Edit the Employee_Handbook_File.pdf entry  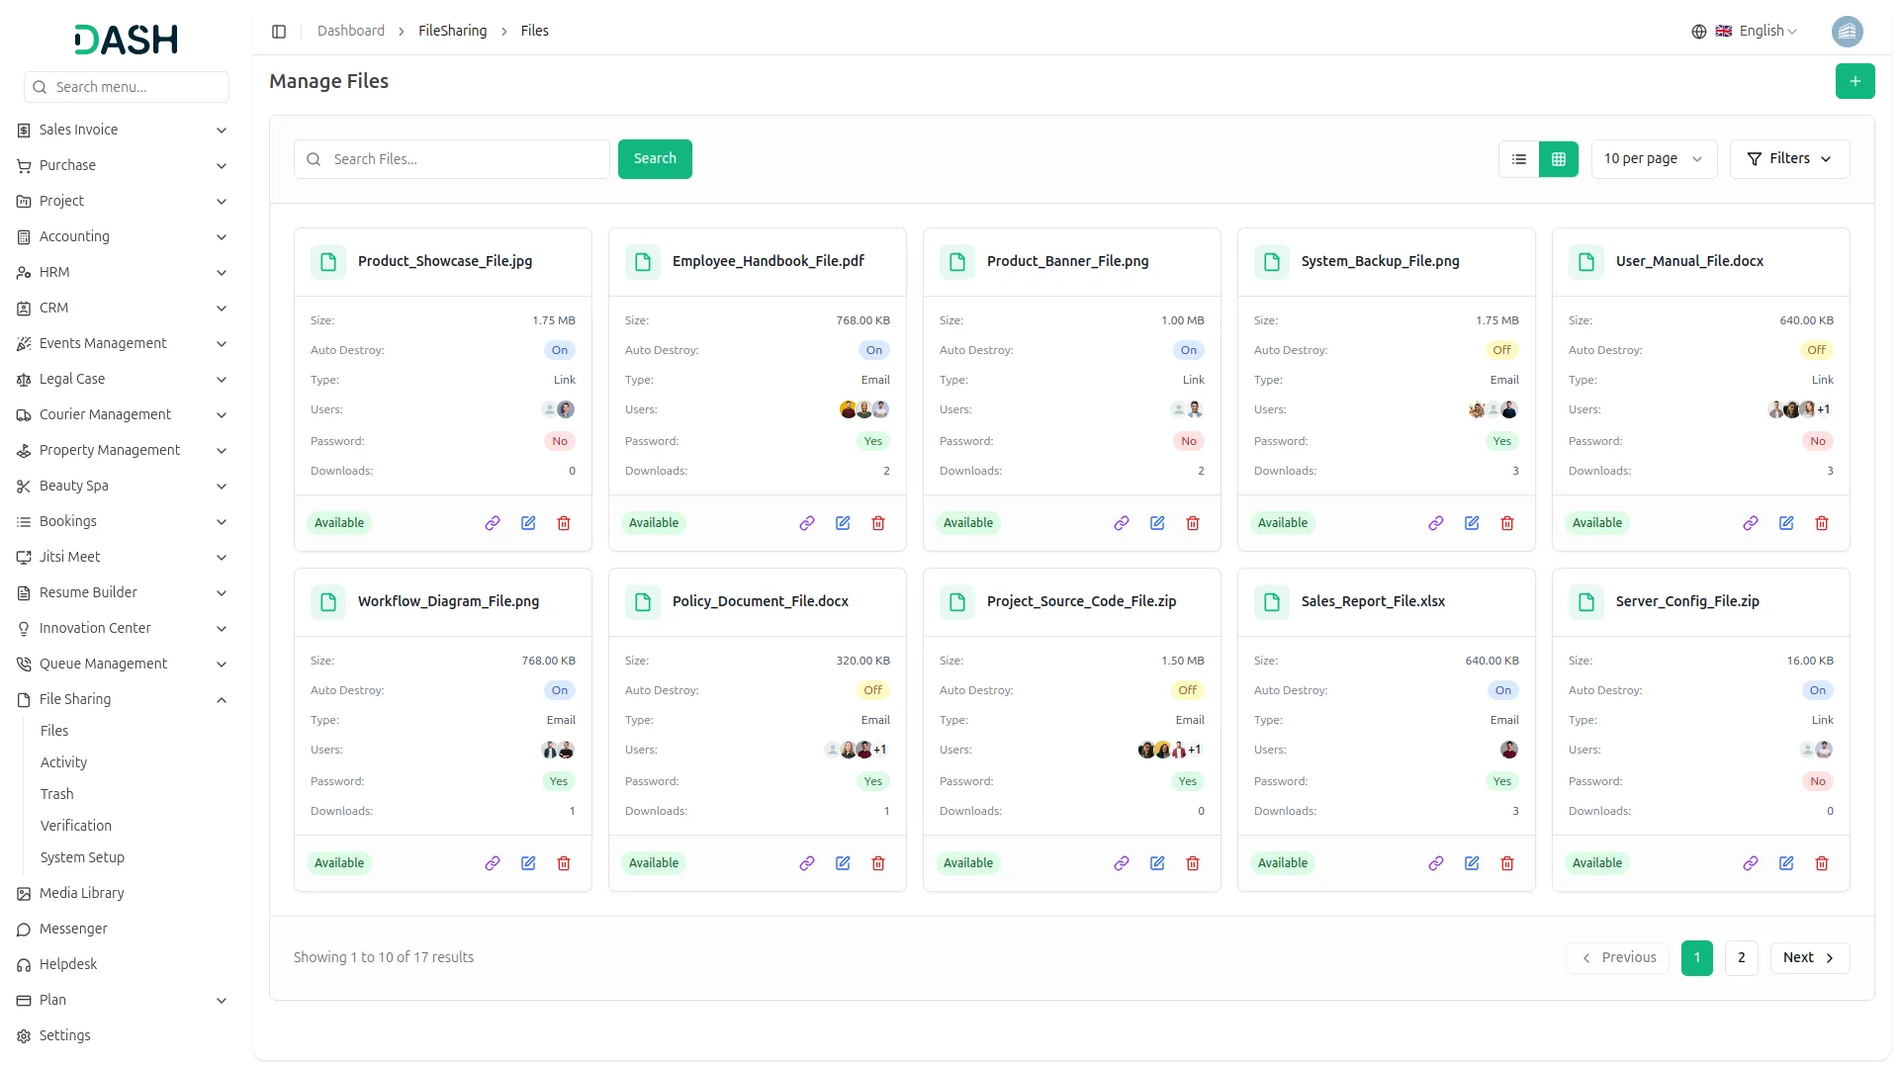point(842,523)
